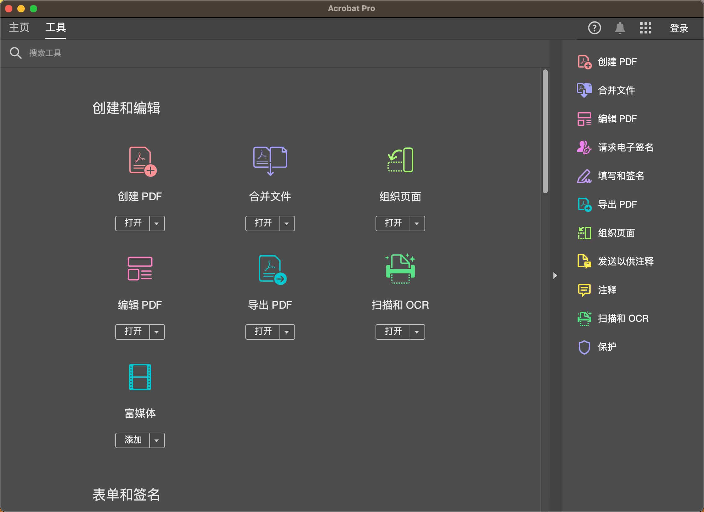Open the 扫描和 OCR tool card icon
Screen dimensions: 704x512
coord(400,268)
